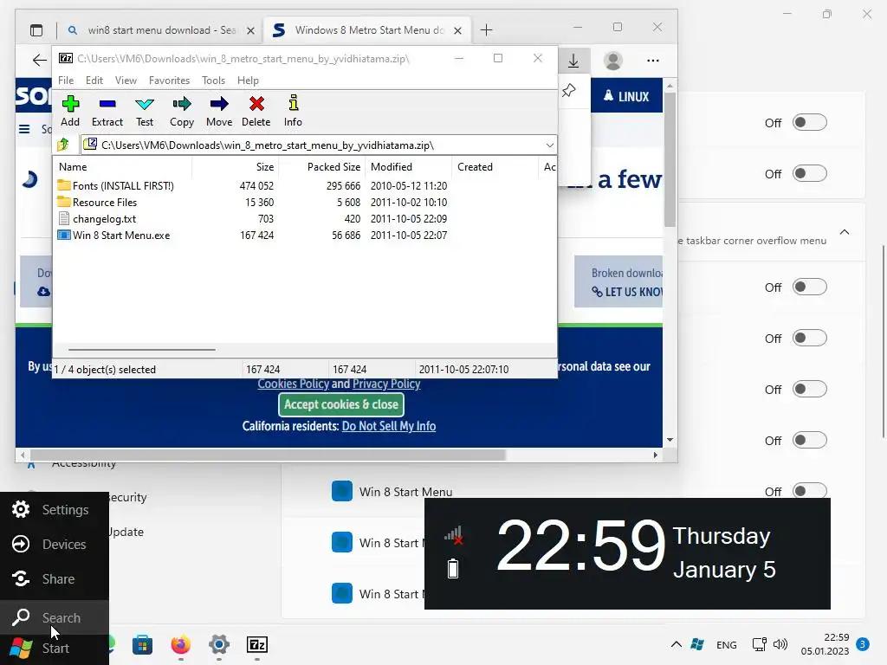The height and width of the screenshot is (665, 887).
Task: Show hidden tray icons with the chevron
Action: (x=676, y=644)
